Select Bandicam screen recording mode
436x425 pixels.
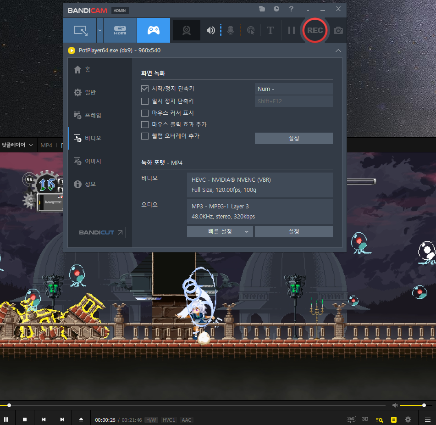pos(80,30)
